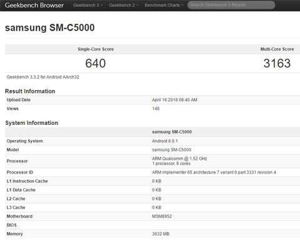Click the Motherboard label
Viewport: 300px width, 241px height.
(x=19, y=216)
